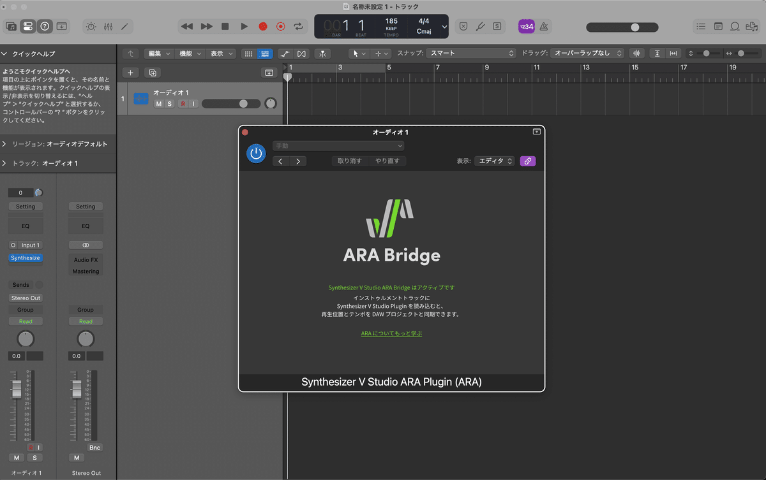766x480 pixels.
Task: Click the Bnc bounce button on Stereo Out
Action: click(94, 447)
